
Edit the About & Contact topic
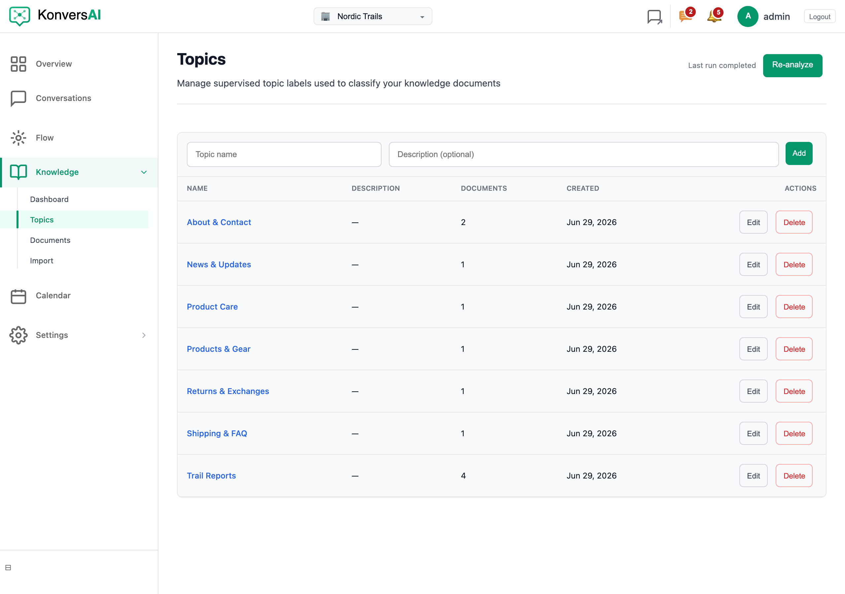[x=753, y=222]
